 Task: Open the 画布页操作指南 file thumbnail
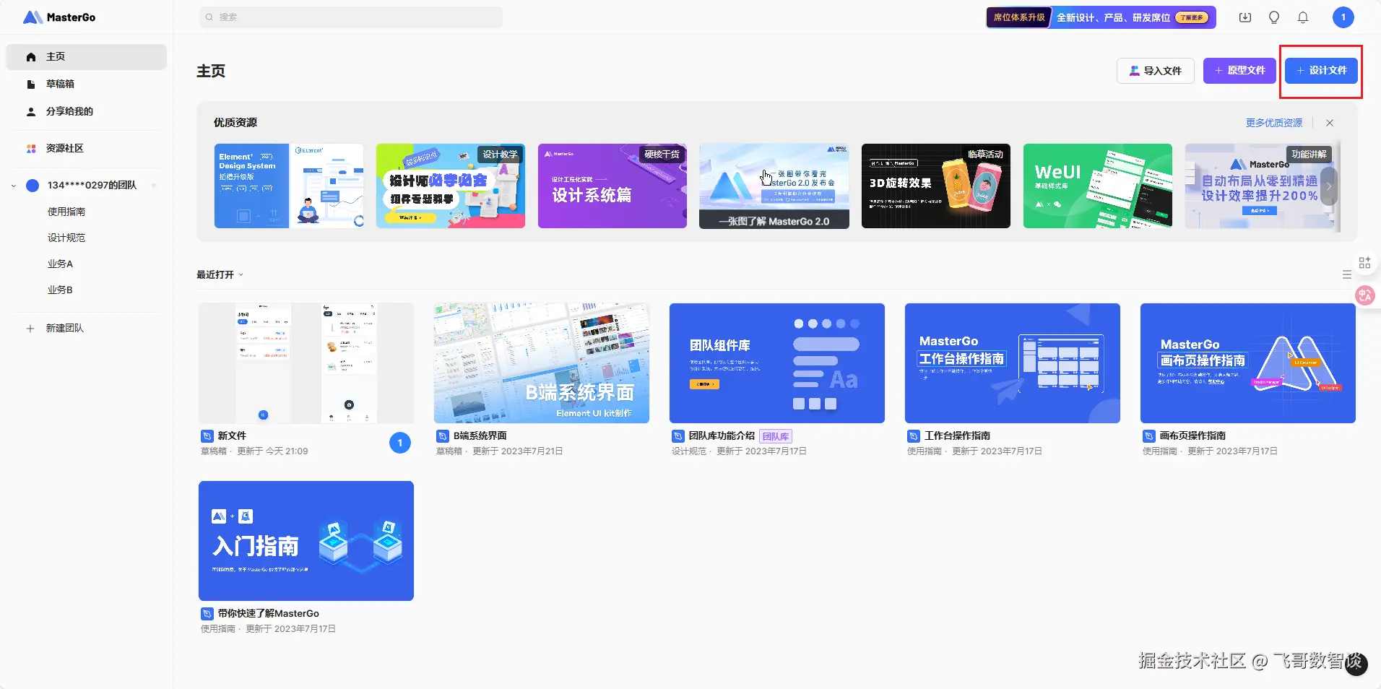tap(1248, 363)
